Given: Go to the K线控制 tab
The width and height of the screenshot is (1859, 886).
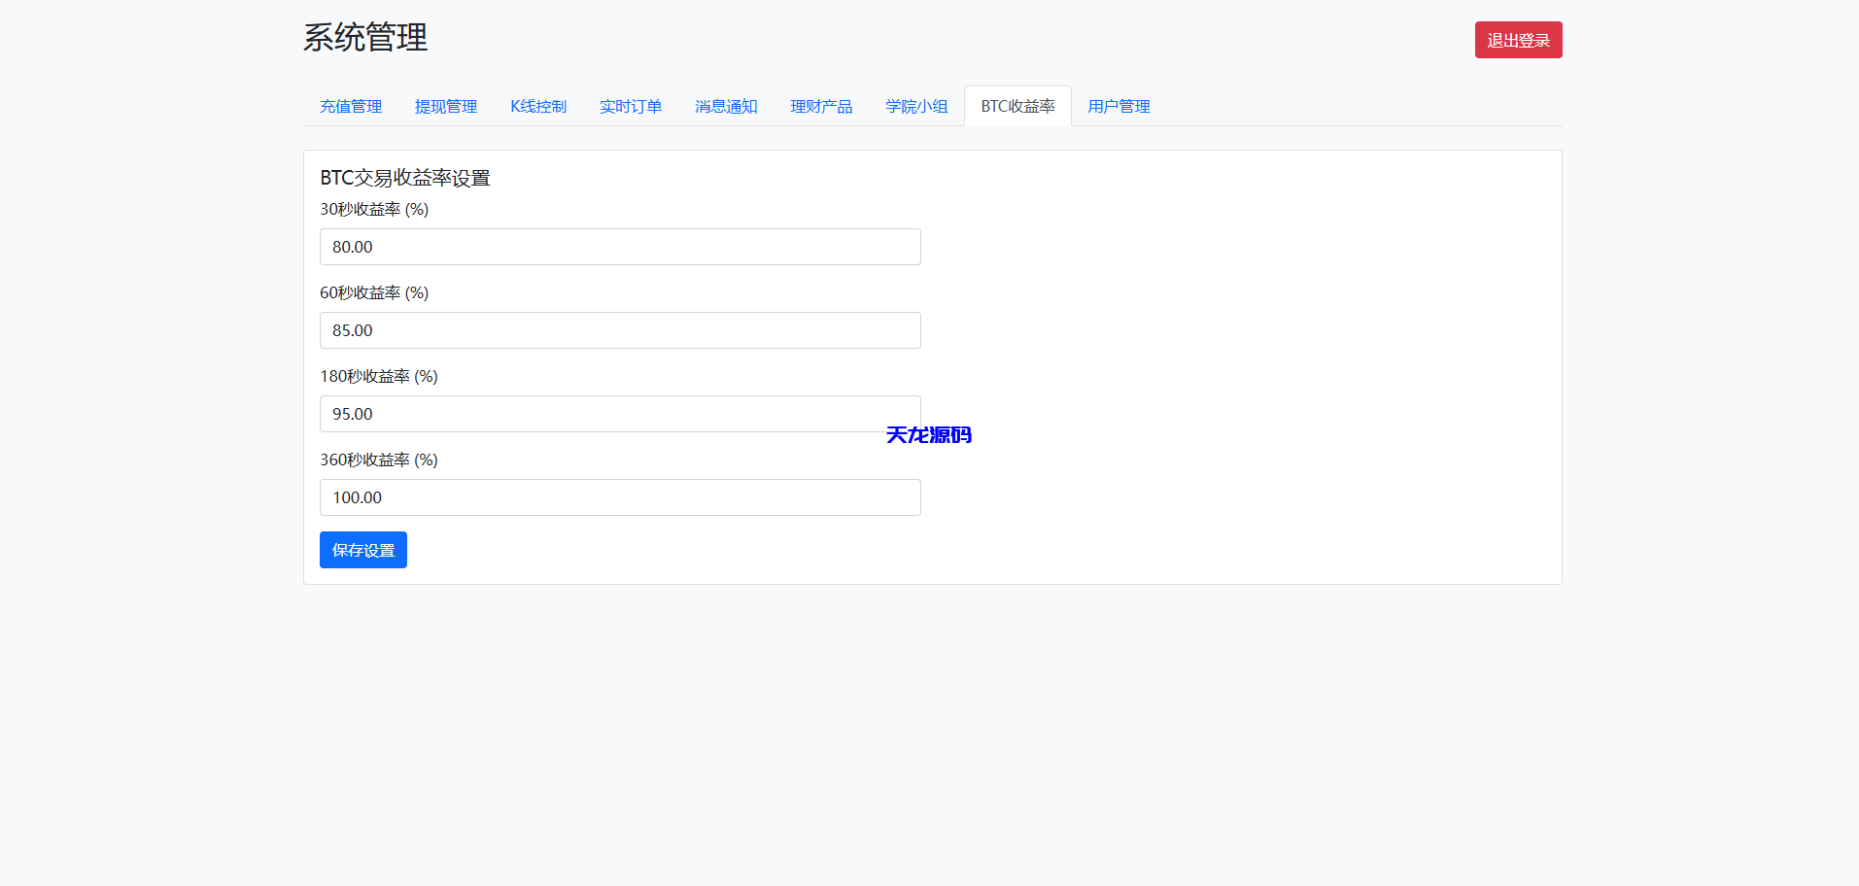Looking at the screenshot, I should click(x=538, y=107).
